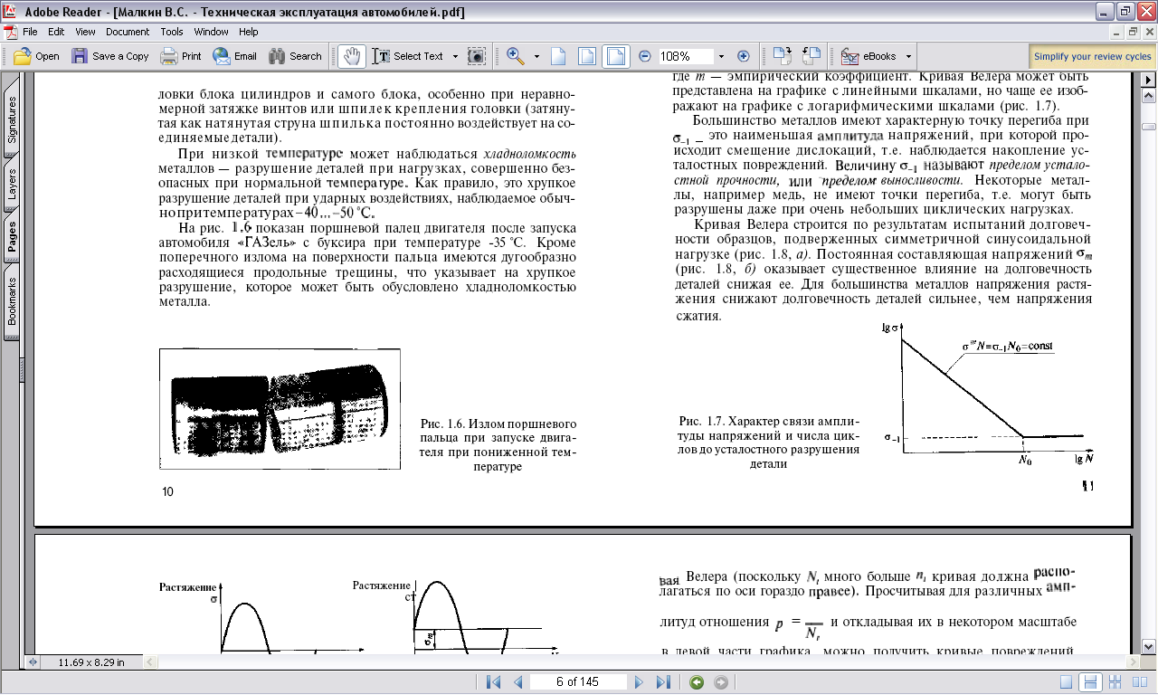
Task: Toggle the navigation pane arrow at status bar
Action: coord(33,662)
